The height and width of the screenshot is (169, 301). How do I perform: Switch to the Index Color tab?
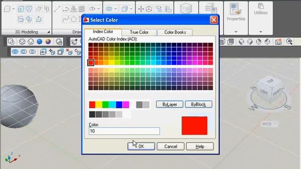tap(103, 31)
